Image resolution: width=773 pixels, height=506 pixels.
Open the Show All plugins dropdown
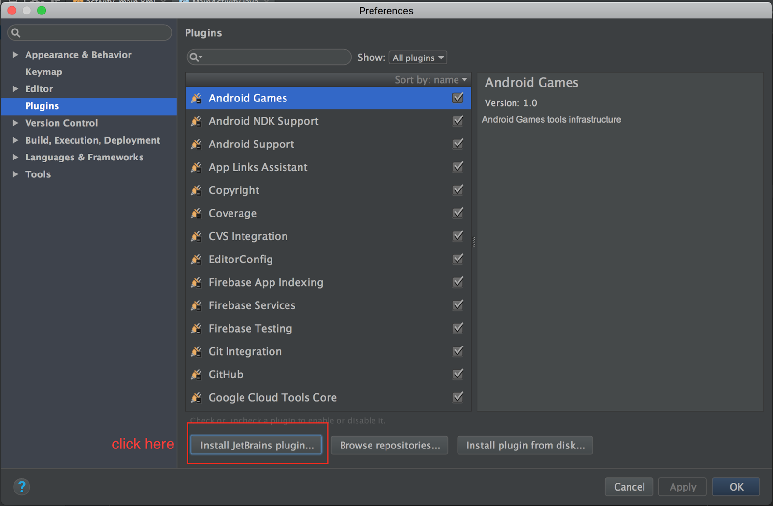[418, 58]
